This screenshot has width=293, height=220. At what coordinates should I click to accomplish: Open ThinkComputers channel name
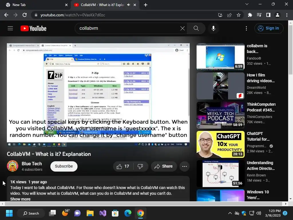(259, 117)
